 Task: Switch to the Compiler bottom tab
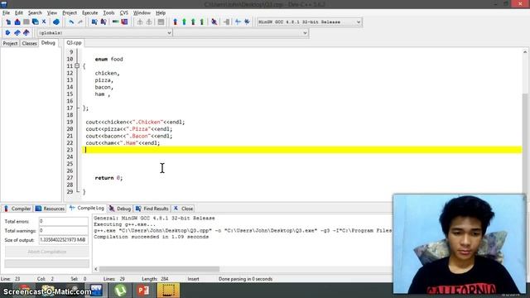pyautogui.click(x=17, y=209)
